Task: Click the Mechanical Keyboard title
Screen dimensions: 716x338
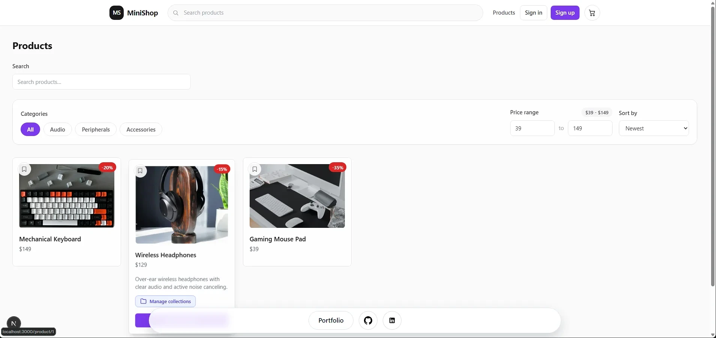Action: [50, 239]
